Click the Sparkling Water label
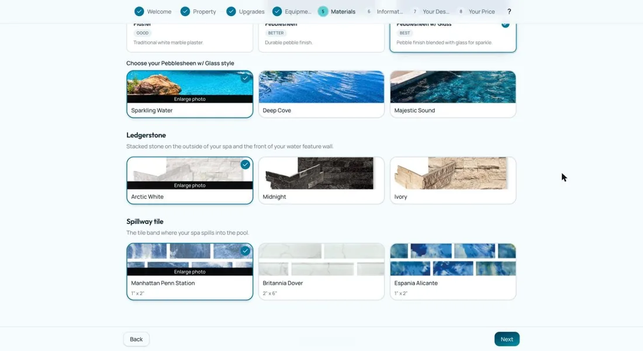 click(152, 111)
